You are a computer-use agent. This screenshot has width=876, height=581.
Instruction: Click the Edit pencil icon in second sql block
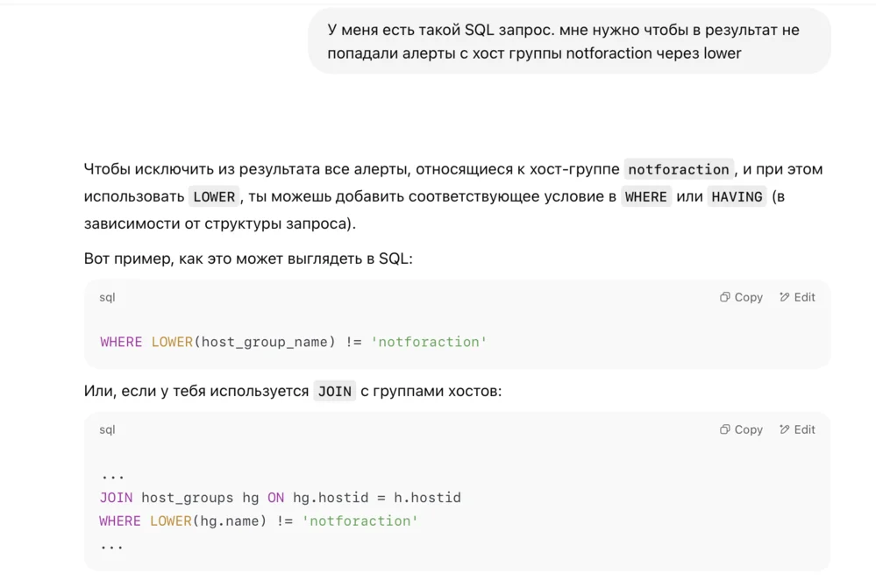[785, 429]
